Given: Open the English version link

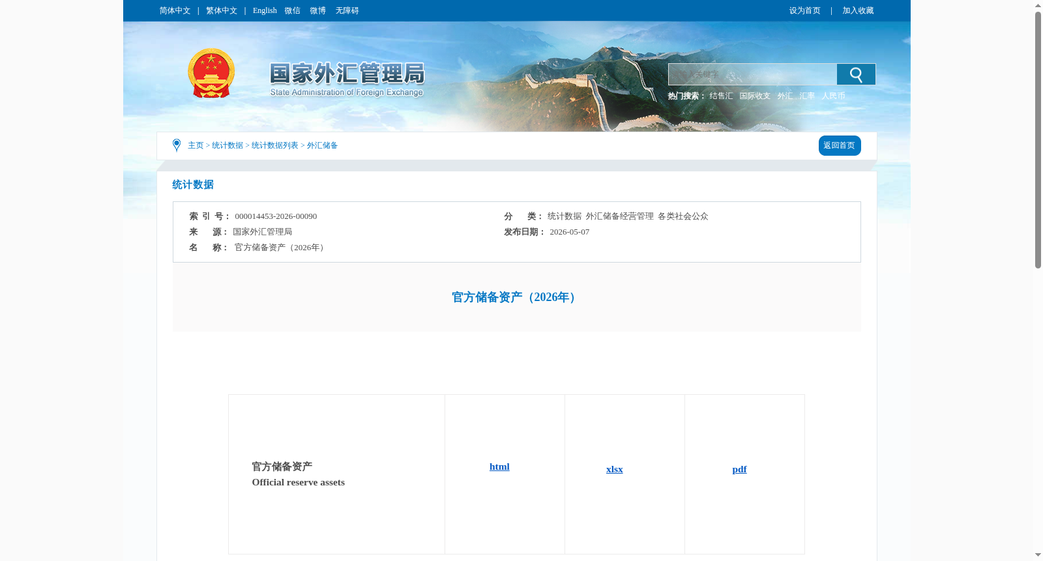Looking at the screenshot, I should [x=265, y=10].
